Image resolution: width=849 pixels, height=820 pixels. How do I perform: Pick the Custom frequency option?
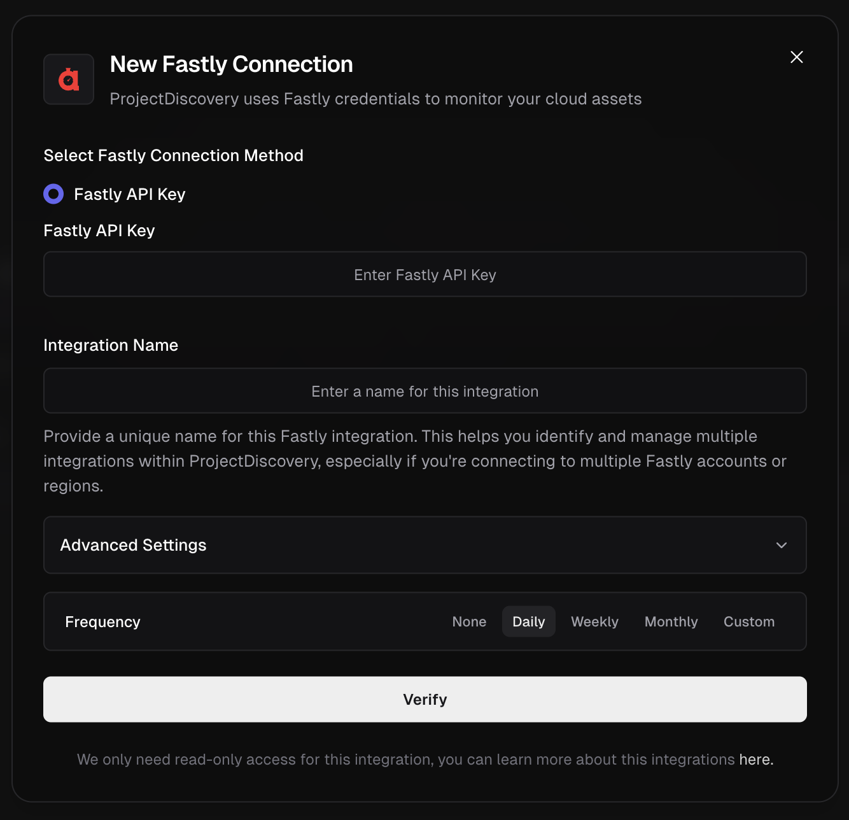pyautogui.click(x=748, y=621)
